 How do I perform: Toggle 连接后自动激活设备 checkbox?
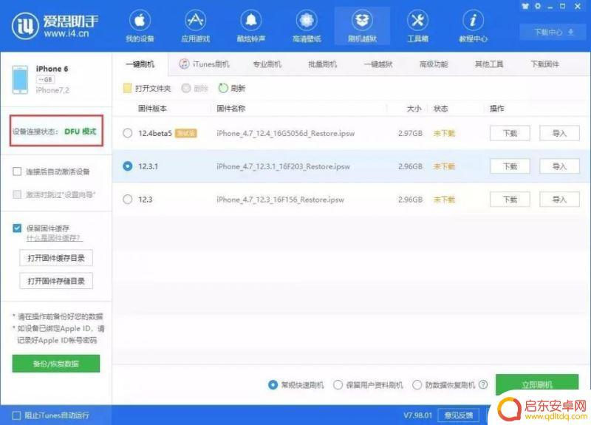point(17,171)
